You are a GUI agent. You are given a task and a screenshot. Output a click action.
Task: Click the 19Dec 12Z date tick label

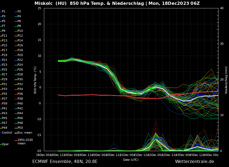tap(85, 155)
